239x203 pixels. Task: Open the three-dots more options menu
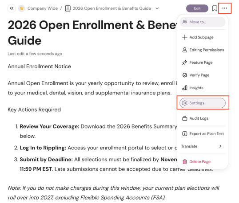225,8
